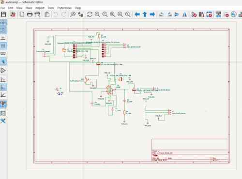The height and width of the screenshot is (179, 242).
Task: Toggle the hierarchy navigator panel
Action: point(3,113)
